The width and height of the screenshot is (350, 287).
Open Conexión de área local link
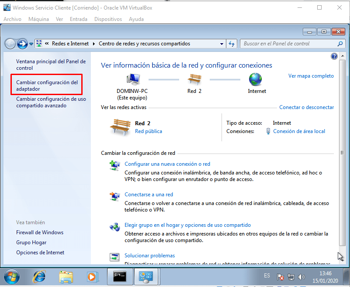[299, 131]
